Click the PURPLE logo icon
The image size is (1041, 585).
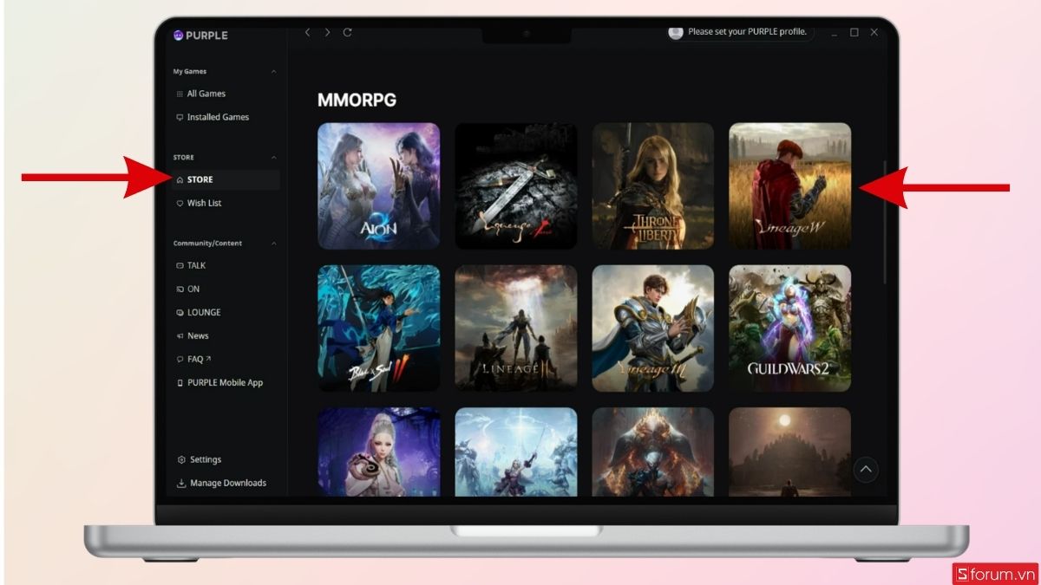(179, 36)
